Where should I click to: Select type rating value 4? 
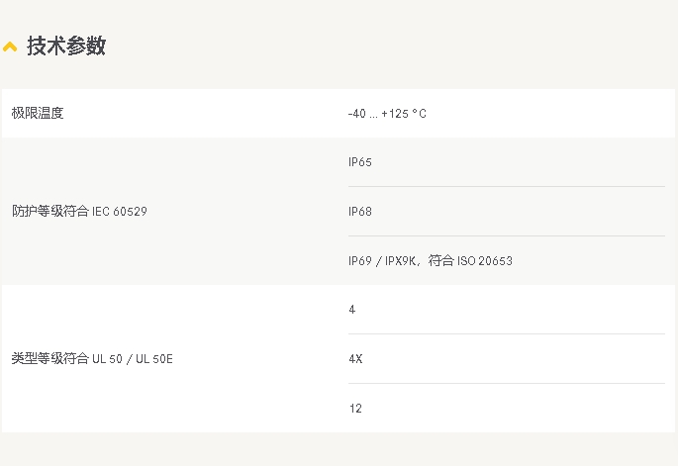click(x=352, y=310)
